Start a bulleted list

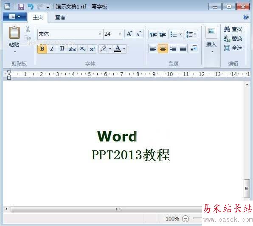pos(174,34)
